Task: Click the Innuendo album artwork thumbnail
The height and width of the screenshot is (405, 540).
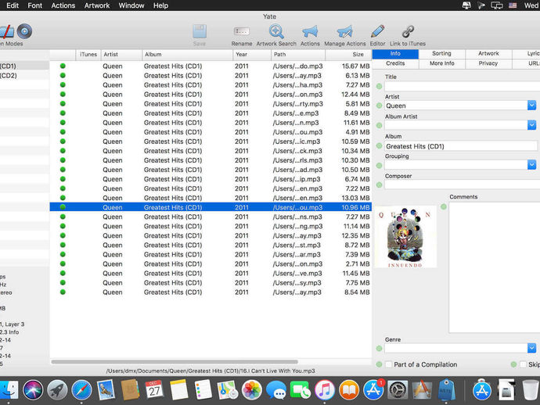Action: (x=405, y=237)
